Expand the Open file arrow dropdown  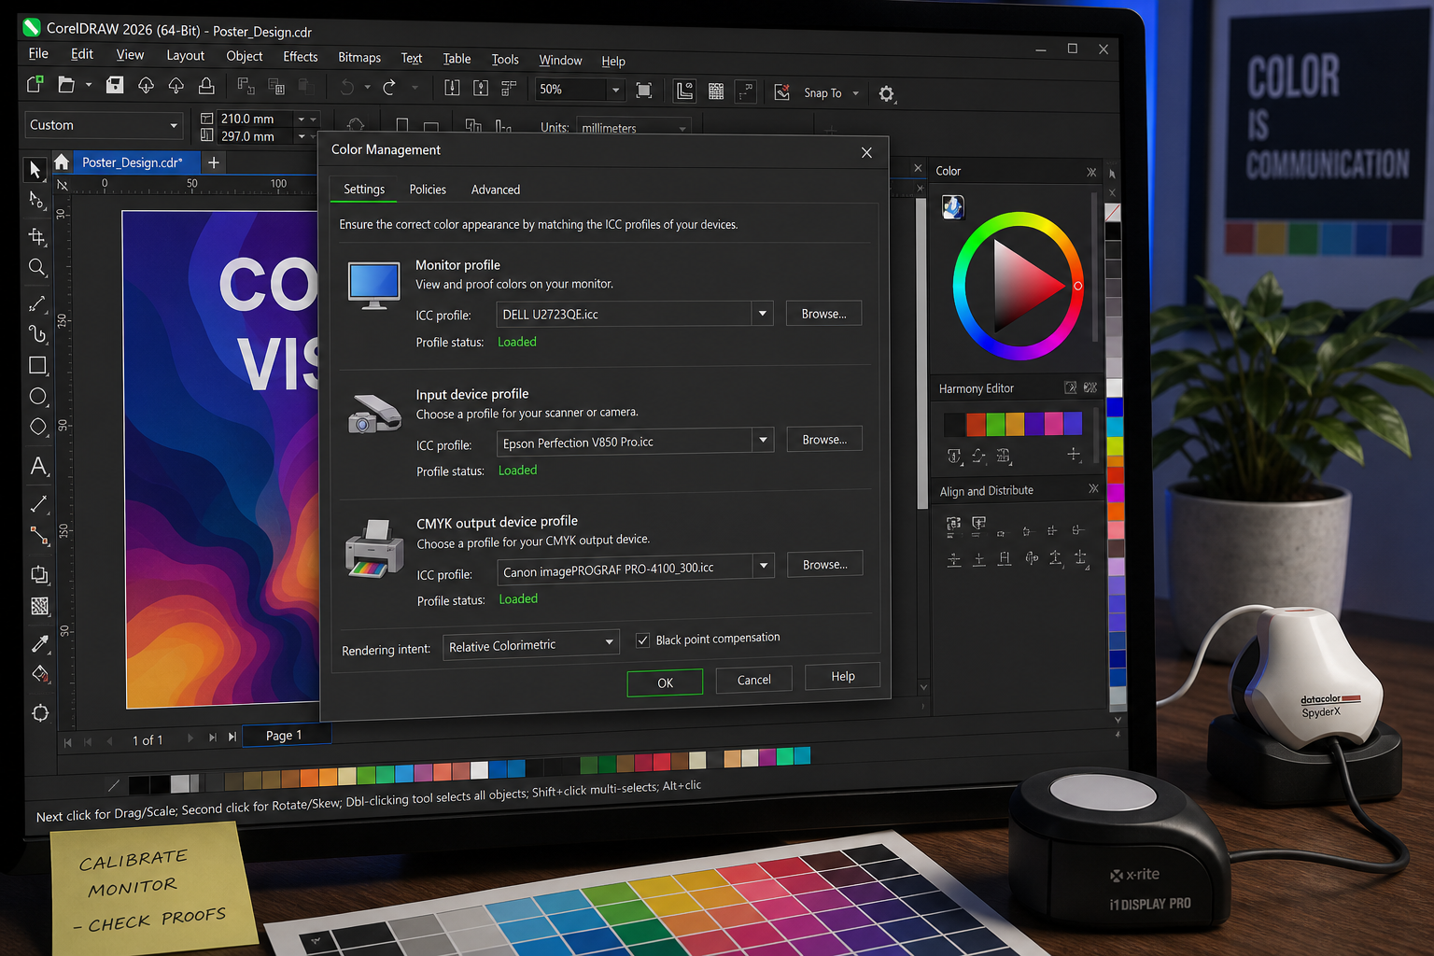point(89,85)
